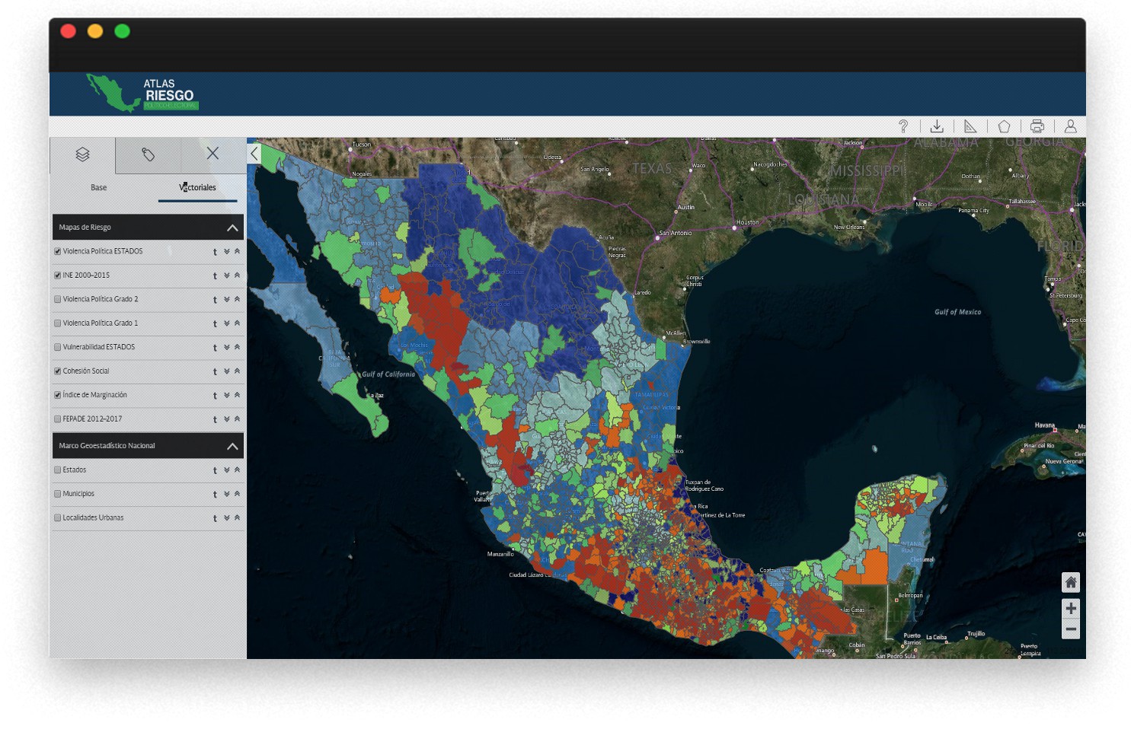Viewport: 1131px width, 729px height.
Task: Zoom out the map with minus button
Action: (1070, 629)
